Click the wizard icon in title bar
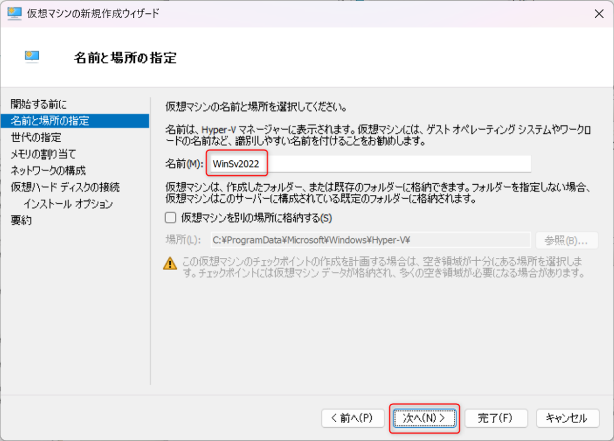The image size is (614, 441). pyautogui.click(x=15, y=13)
